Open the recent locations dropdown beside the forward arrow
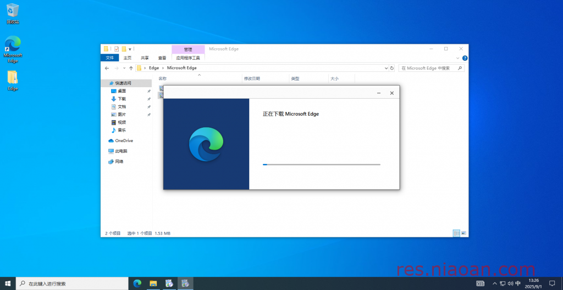563x290 pixels. pos(124,68)
